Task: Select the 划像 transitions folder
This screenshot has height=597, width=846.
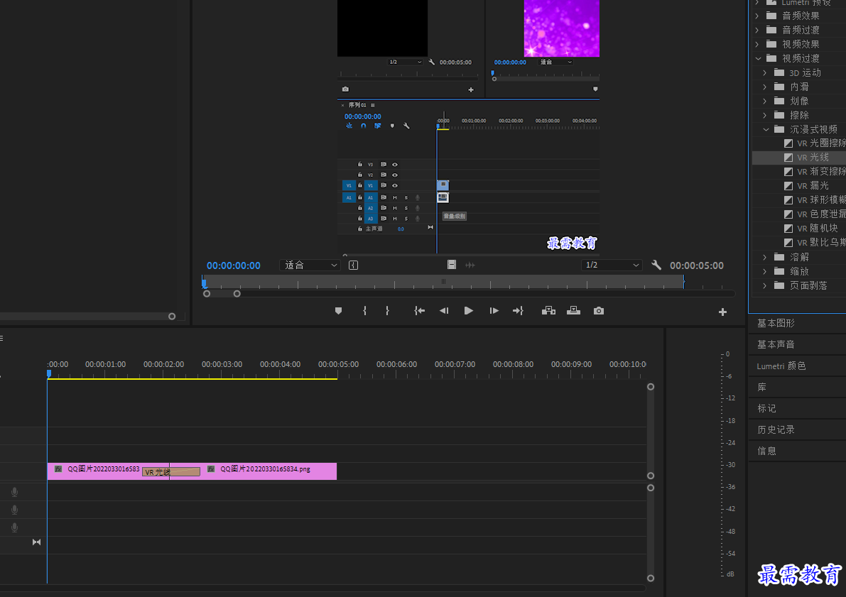Action: [799, 101]
